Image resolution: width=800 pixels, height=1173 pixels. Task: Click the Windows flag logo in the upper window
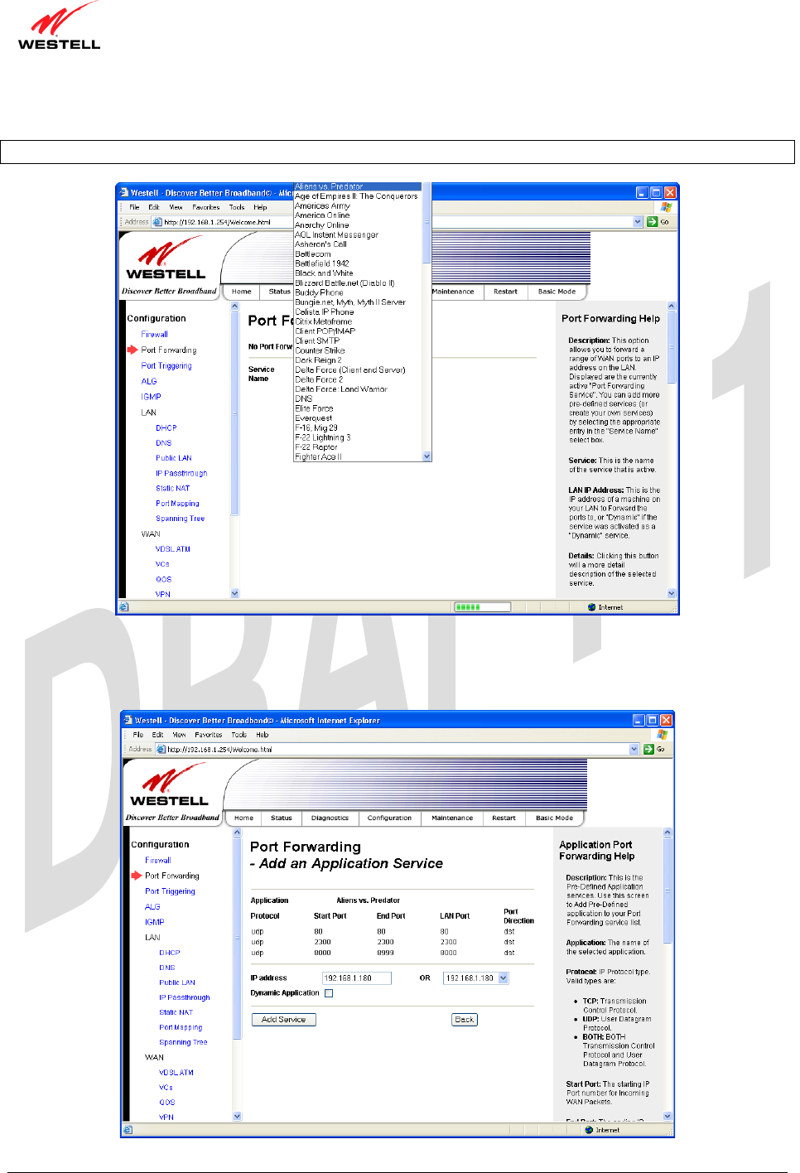coord(666,207)
